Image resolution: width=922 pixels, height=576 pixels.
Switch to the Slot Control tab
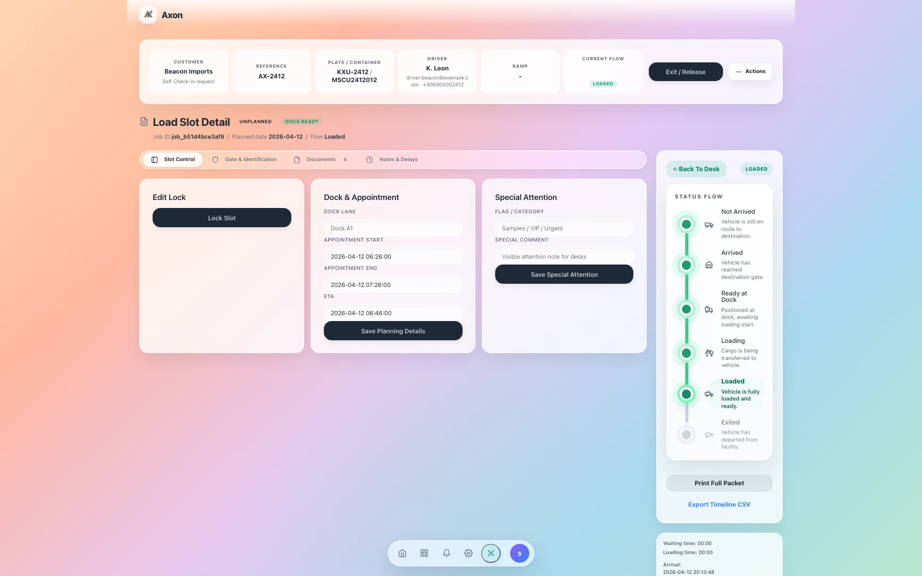(x=173, y=159)
